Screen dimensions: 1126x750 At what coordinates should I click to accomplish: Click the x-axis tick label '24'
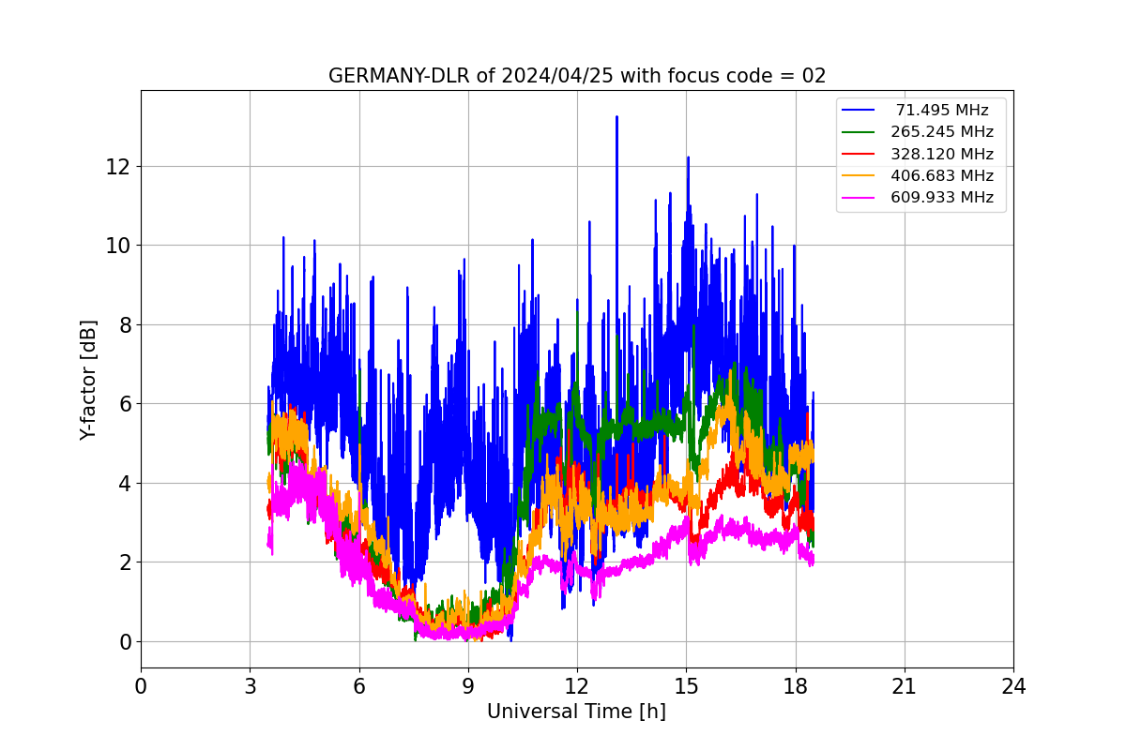point(1013,687)
